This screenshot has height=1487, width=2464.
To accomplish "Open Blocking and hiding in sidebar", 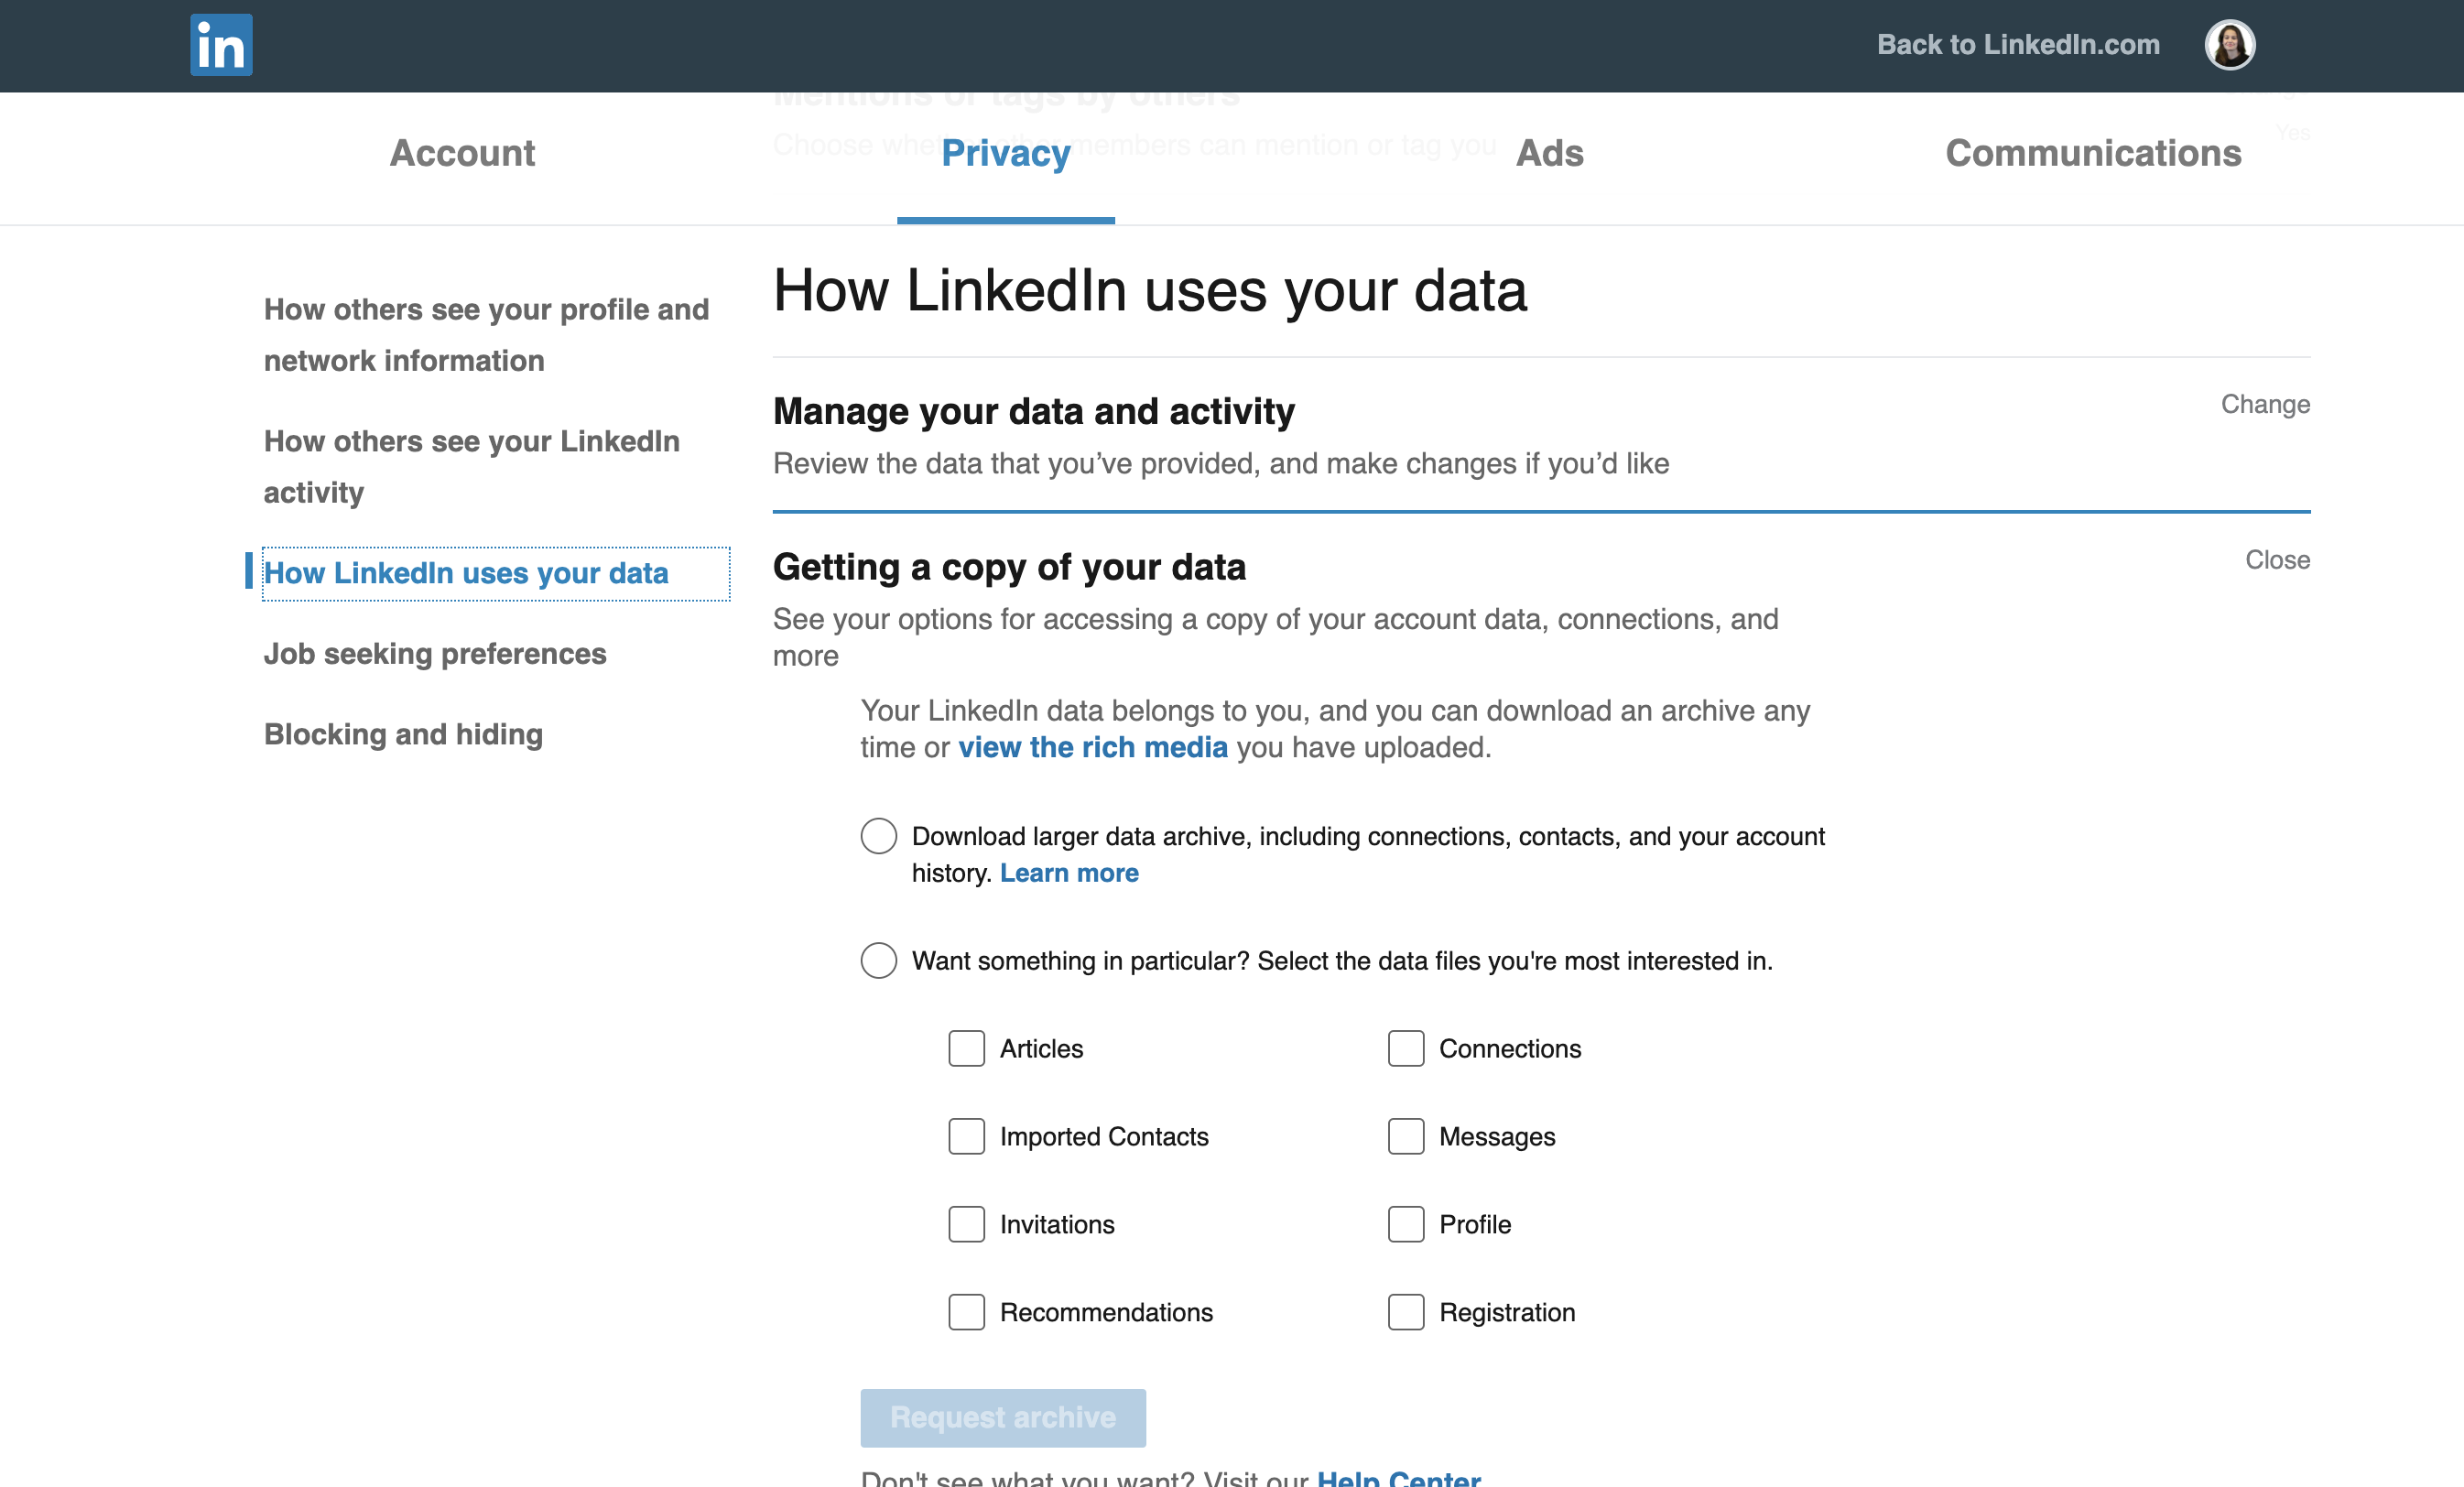I will pos(403,735).
